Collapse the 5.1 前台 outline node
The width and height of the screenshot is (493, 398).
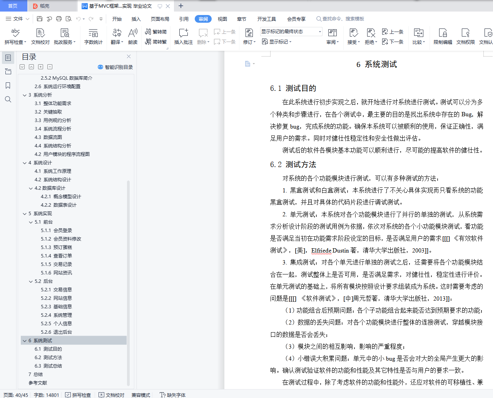coord(31,222)
